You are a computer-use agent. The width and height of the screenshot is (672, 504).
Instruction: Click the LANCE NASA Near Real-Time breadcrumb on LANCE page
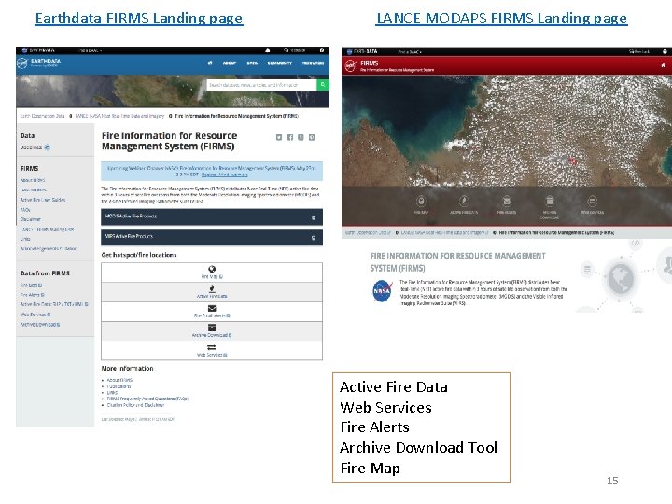444,232
